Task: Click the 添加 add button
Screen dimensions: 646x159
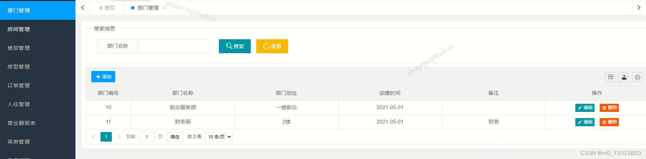Action: [x=103, y=76]
